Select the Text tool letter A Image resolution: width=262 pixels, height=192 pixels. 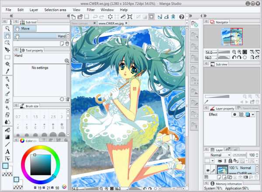click(7, 152)
